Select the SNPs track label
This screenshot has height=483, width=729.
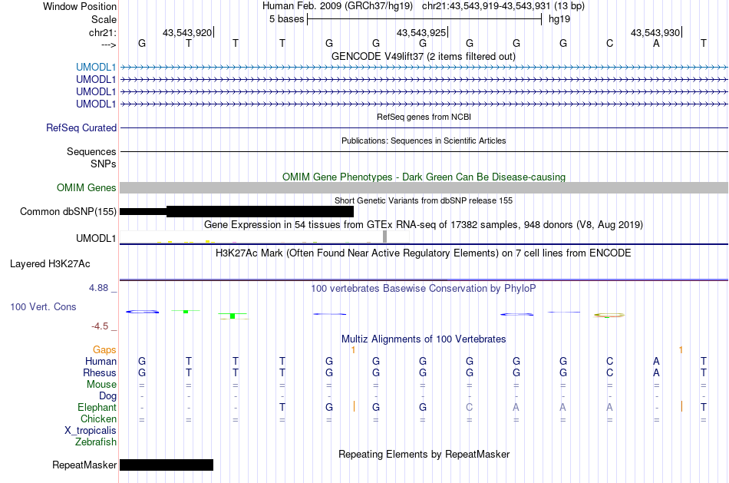tap(104, 164)
